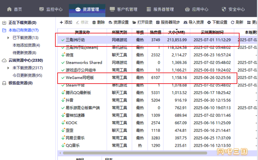The width and height of the screenshot is (258, 160).
Task: Click the download arrow icon beside KOOK
Action: [63, 123]
